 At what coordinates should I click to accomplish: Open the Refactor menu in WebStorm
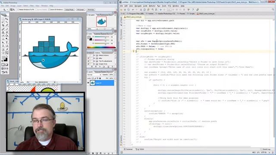[152, 6]
